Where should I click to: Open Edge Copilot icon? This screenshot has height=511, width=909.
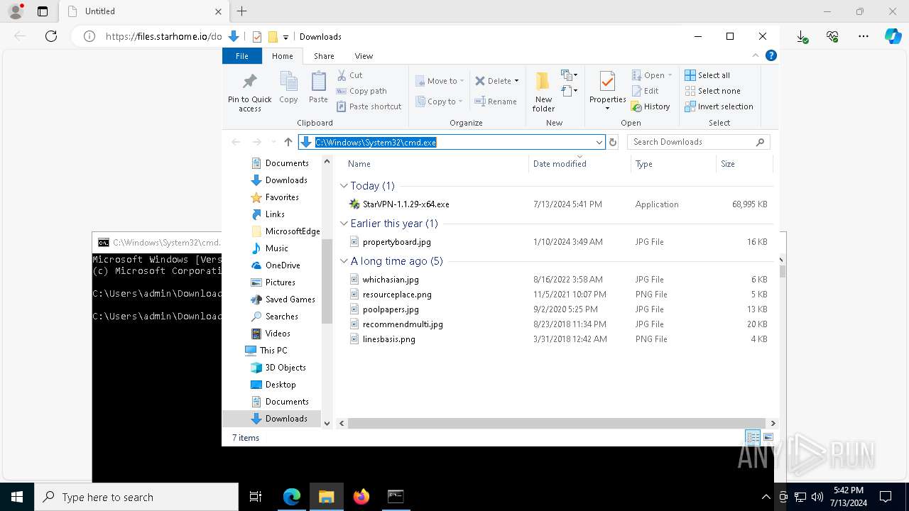893,36
